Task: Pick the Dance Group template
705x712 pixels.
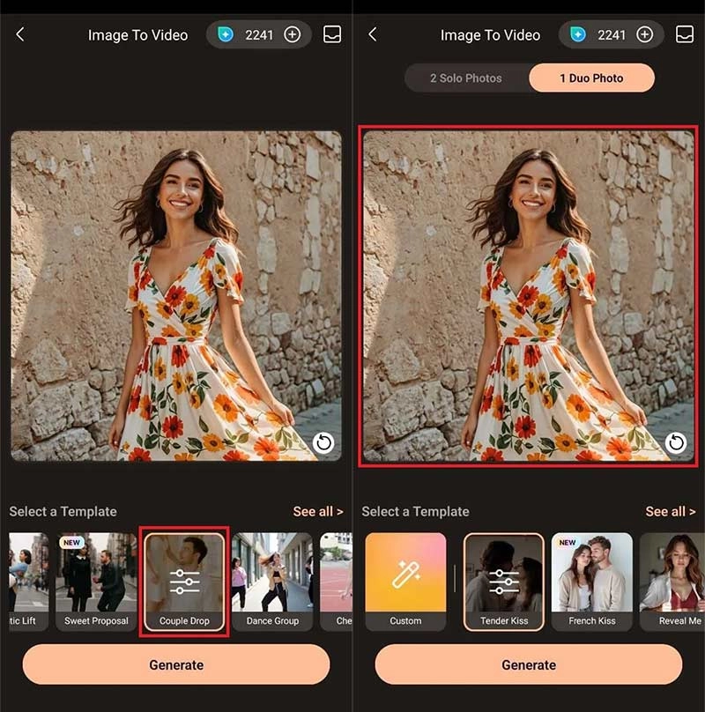Action: click(272, 582)
